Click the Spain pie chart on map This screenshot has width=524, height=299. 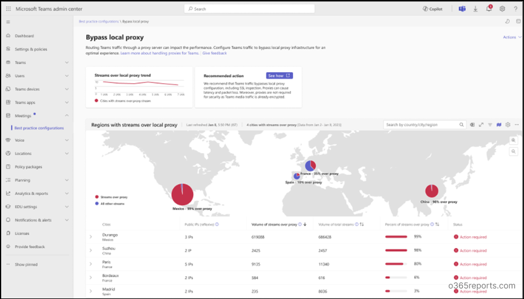pos(297,176)
